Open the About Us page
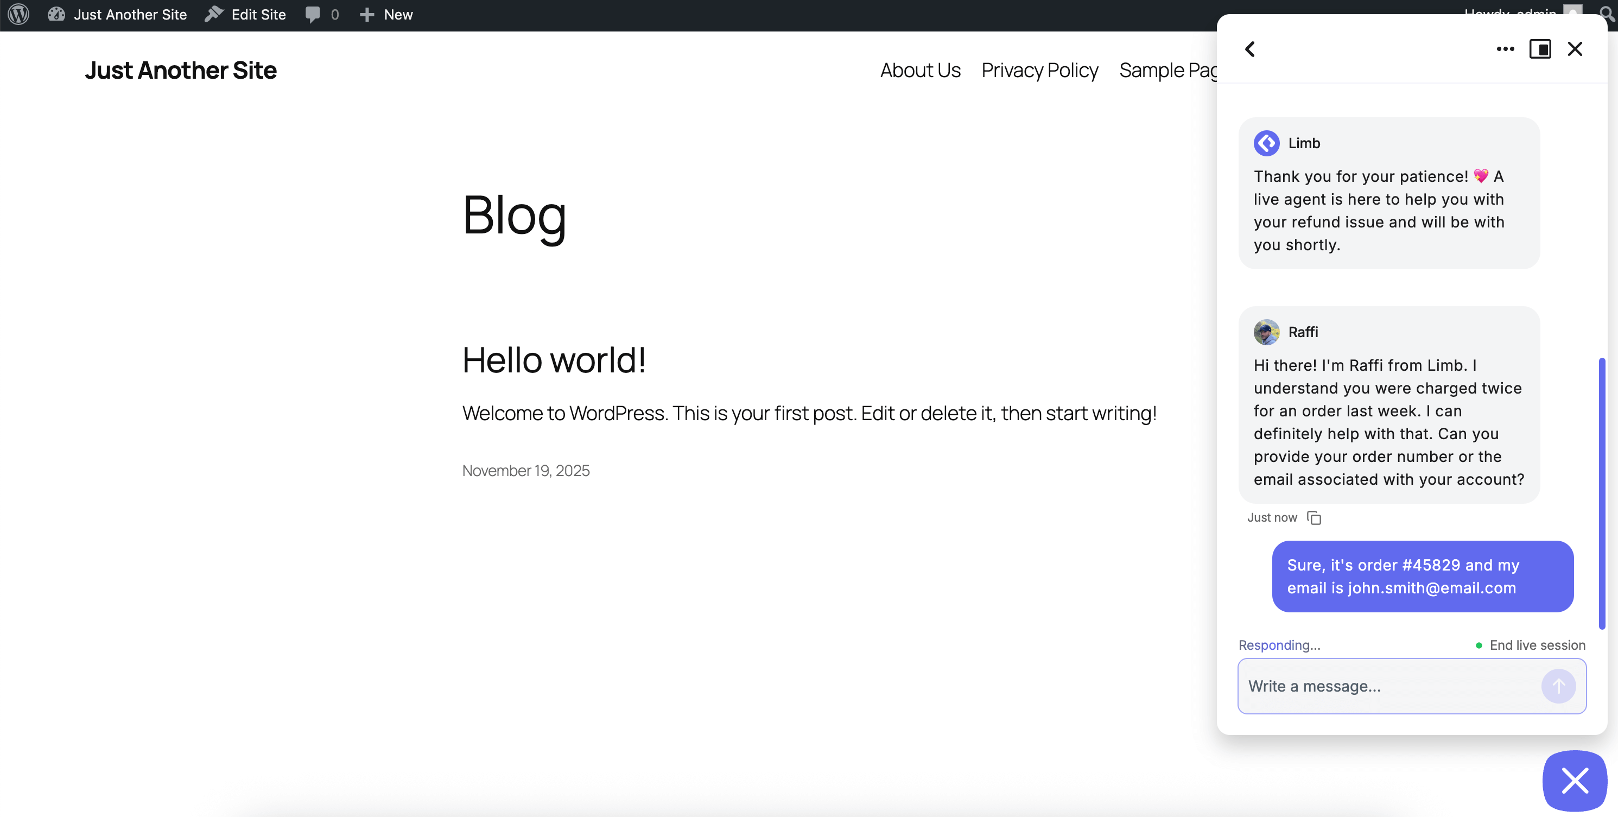 tap(919, 71)
